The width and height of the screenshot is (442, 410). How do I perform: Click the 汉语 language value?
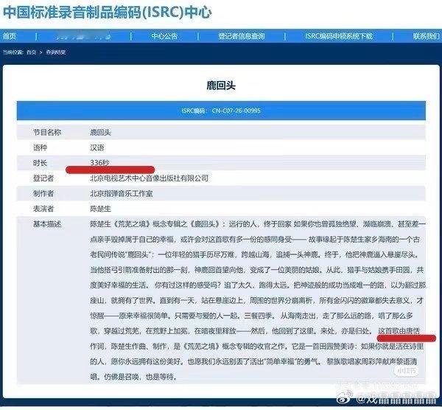point(97,147)
